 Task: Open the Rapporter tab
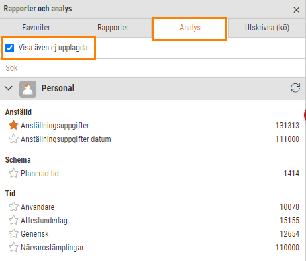(113, 28)
